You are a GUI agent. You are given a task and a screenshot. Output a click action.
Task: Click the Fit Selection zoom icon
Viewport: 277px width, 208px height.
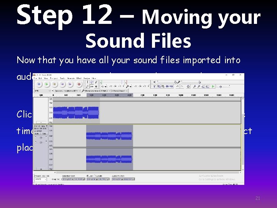203,86
